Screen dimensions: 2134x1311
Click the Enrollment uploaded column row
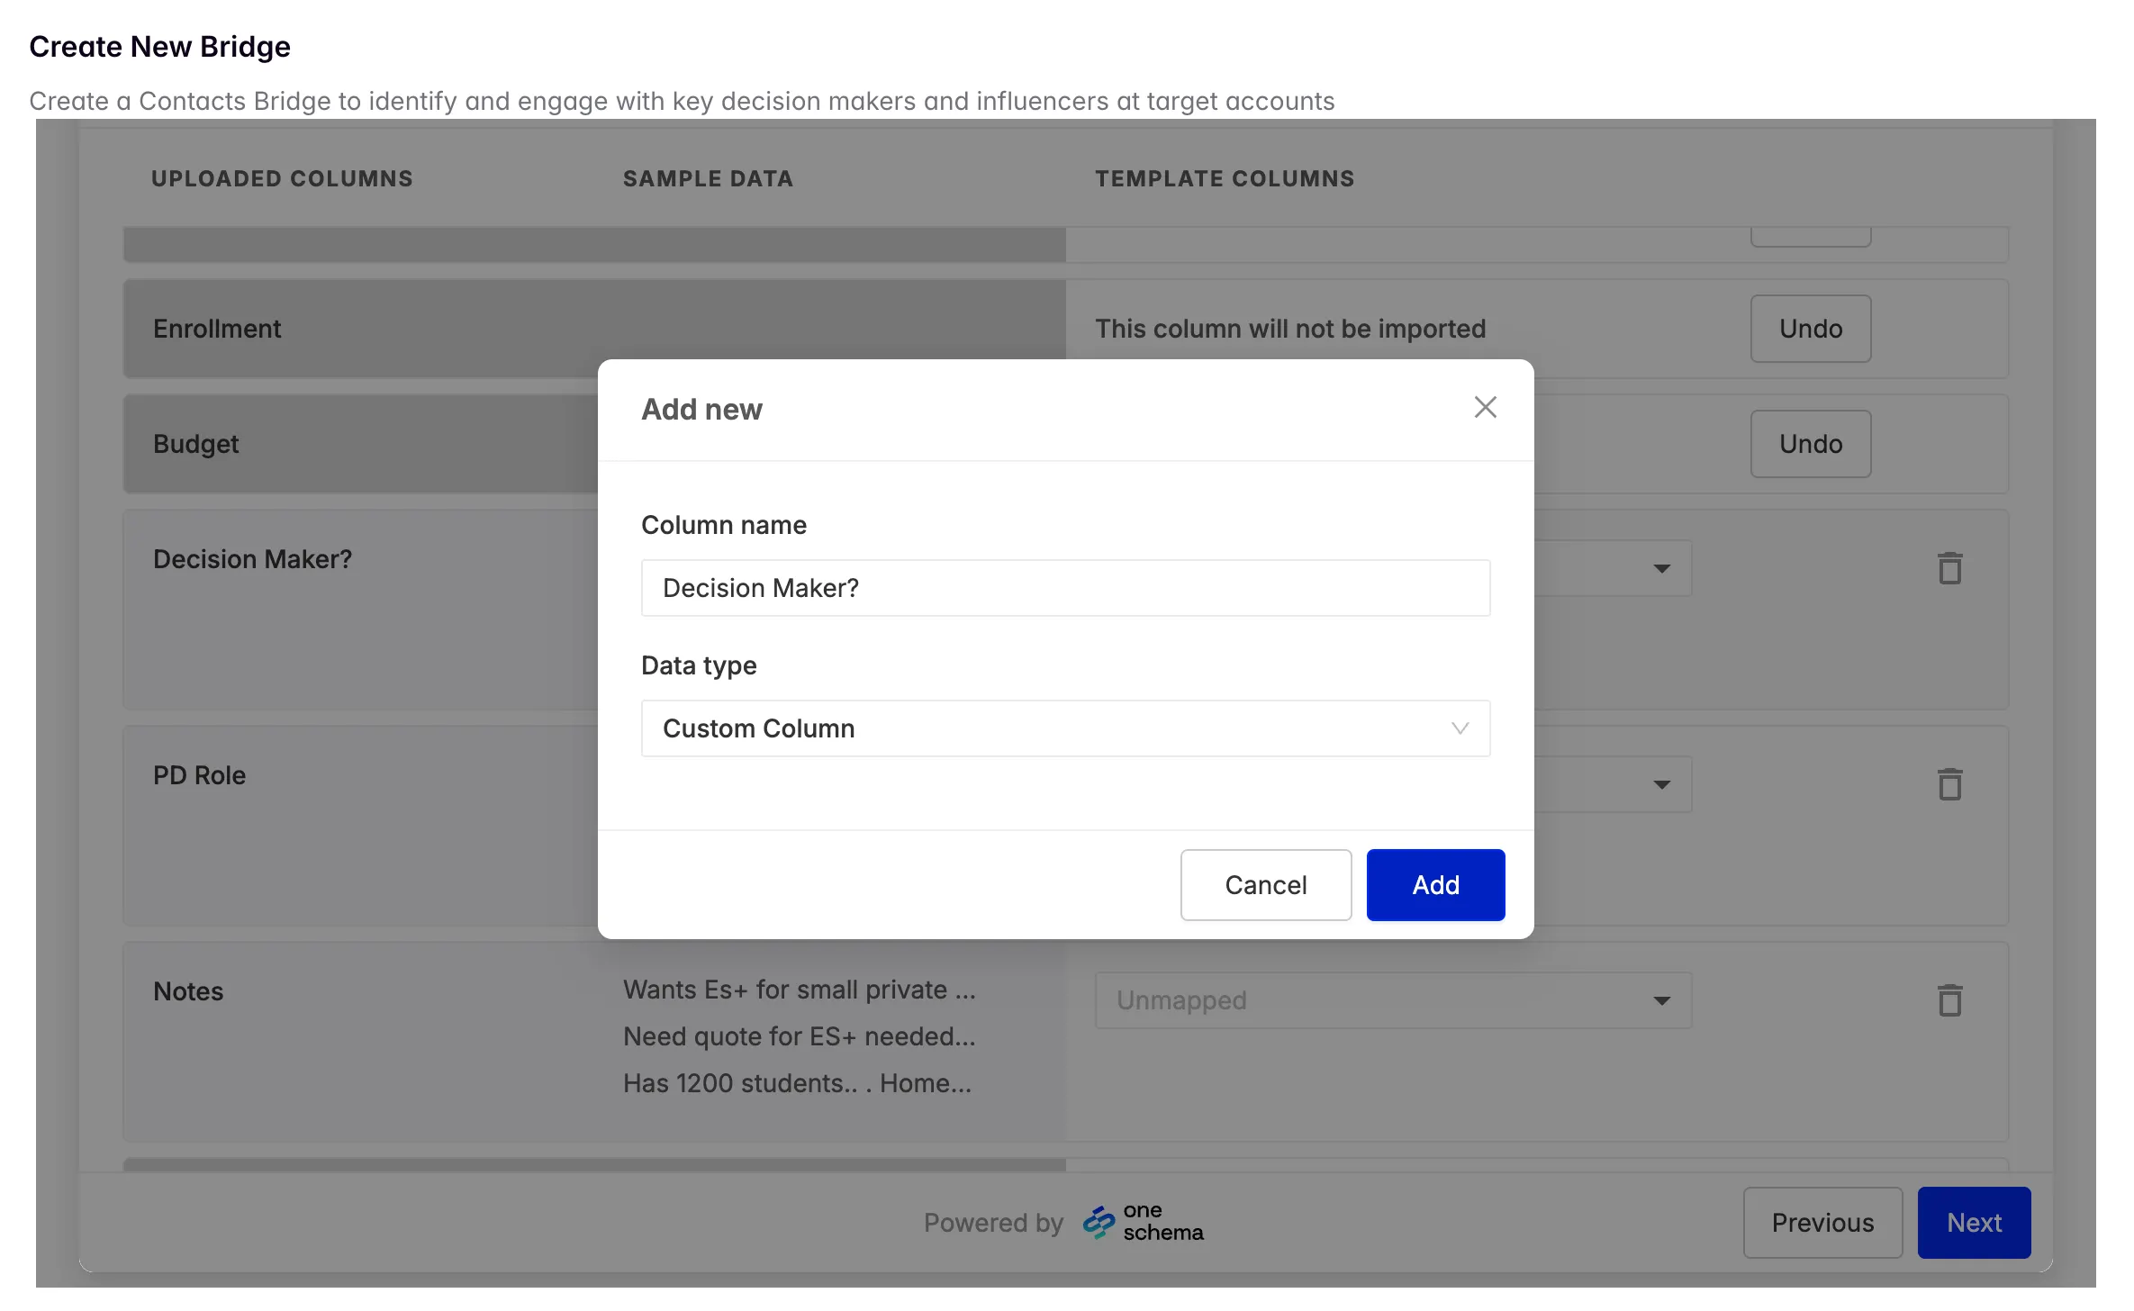pyautogui.click(x=217, y=329)
